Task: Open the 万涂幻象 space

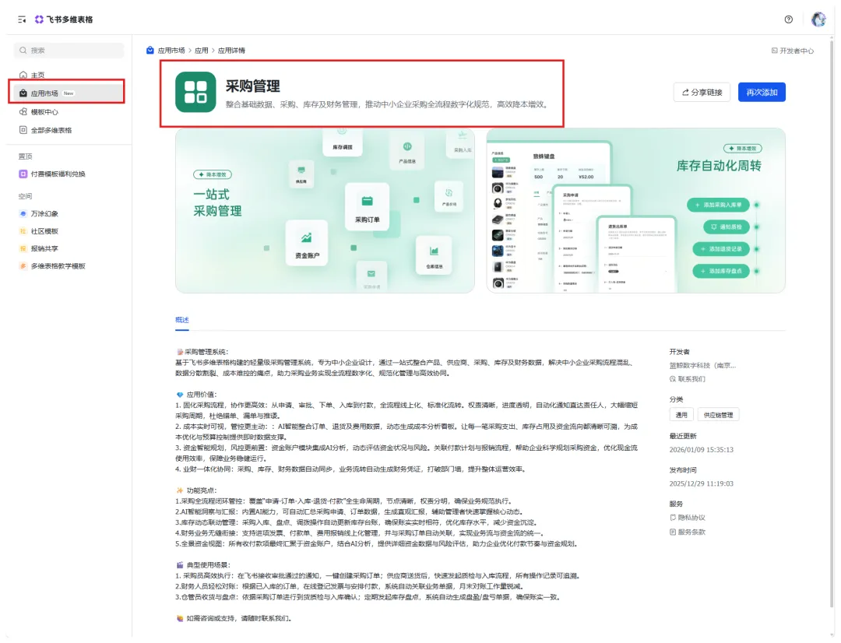Action: tap(69, 213)
